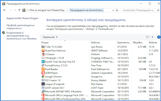Screen dimensions: 161x101
Task: Go back with the back arrow
Action: click(5, 10)
